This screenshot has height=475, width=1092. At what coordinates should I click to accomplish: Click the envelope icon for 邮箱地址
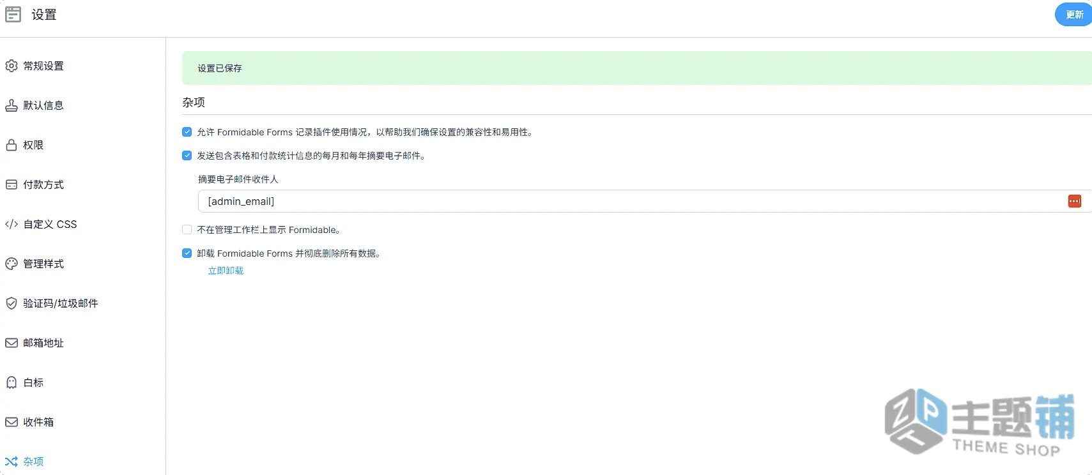pos(12,343)
